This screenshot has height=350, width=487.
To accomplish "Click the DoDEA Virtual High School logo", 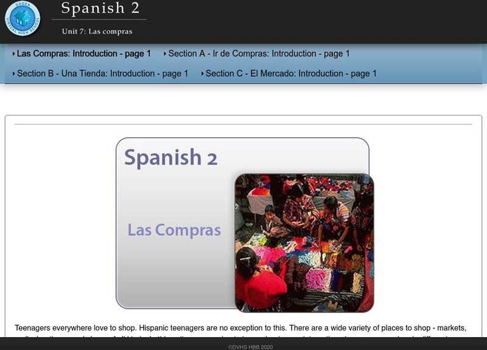I will tap(23, 18).
